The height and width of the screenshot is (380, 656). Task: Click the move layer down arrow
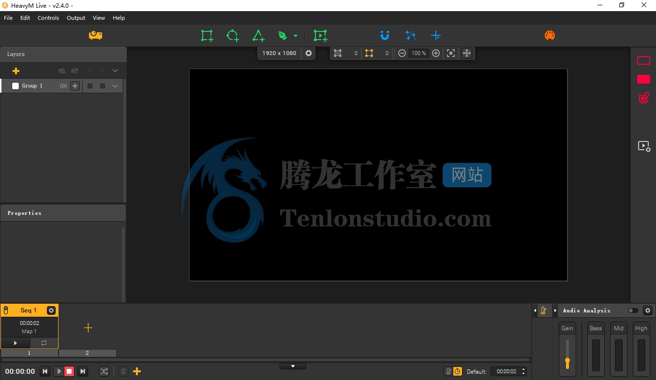62,71
